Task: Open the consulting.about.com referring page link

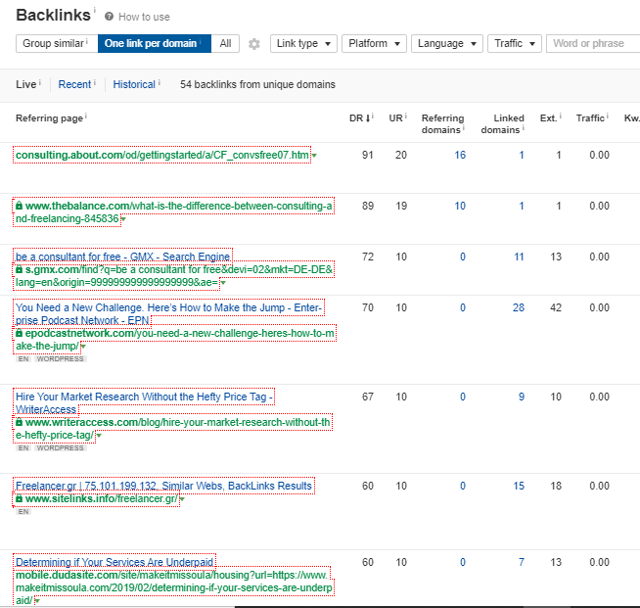Action: [161, 156]
